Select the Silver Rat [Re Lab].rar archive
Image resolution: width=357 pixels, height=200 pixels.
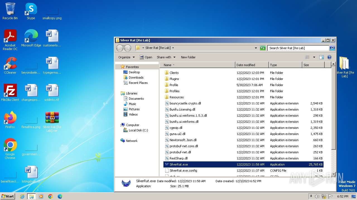(x=52, y=122)
